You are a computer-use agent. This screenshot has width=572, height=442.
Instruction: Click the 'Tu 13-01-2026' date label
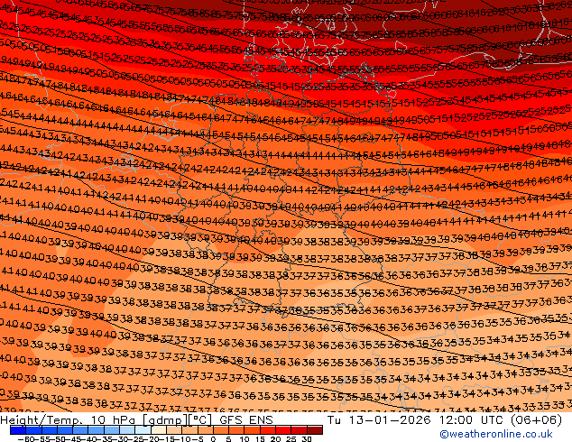click(x=379, y=420)
